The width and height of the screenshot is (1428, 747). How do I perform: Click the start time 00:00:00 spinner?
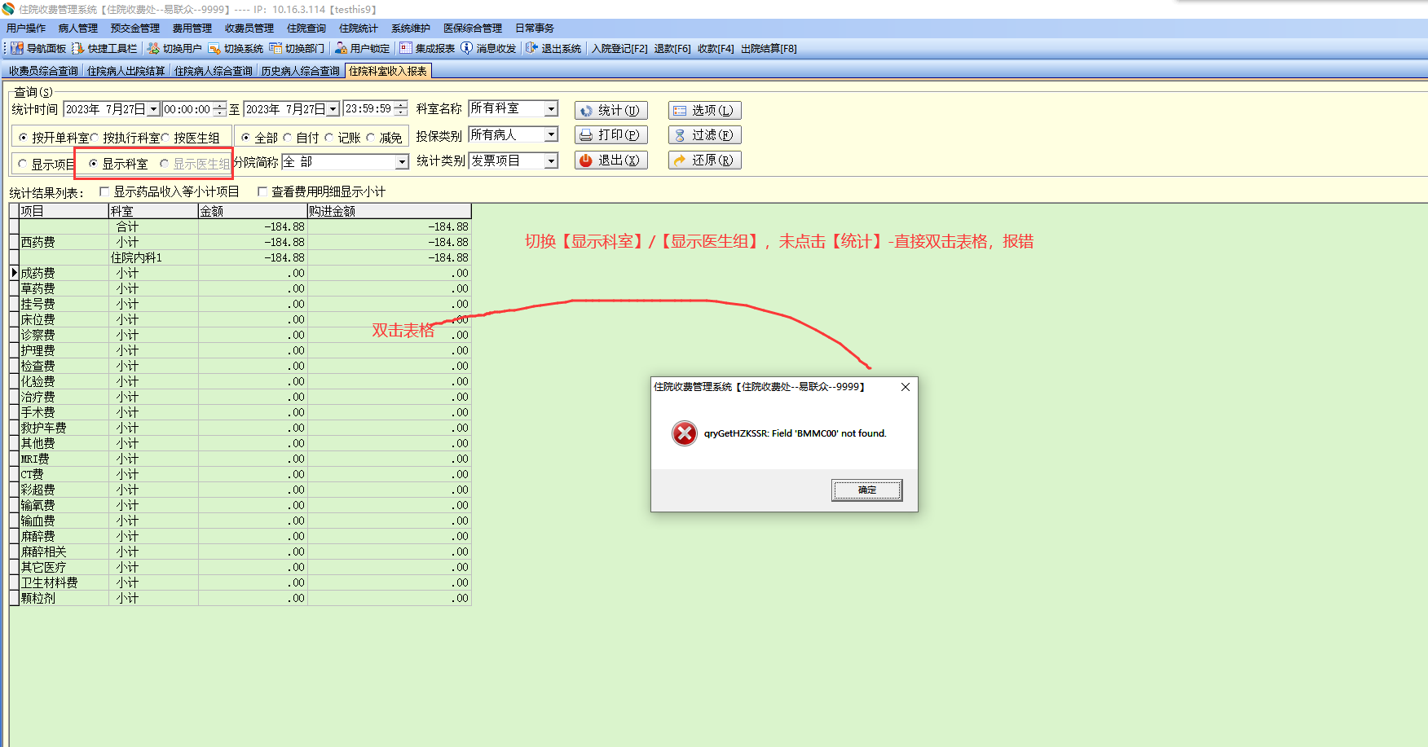click(219, 109)
